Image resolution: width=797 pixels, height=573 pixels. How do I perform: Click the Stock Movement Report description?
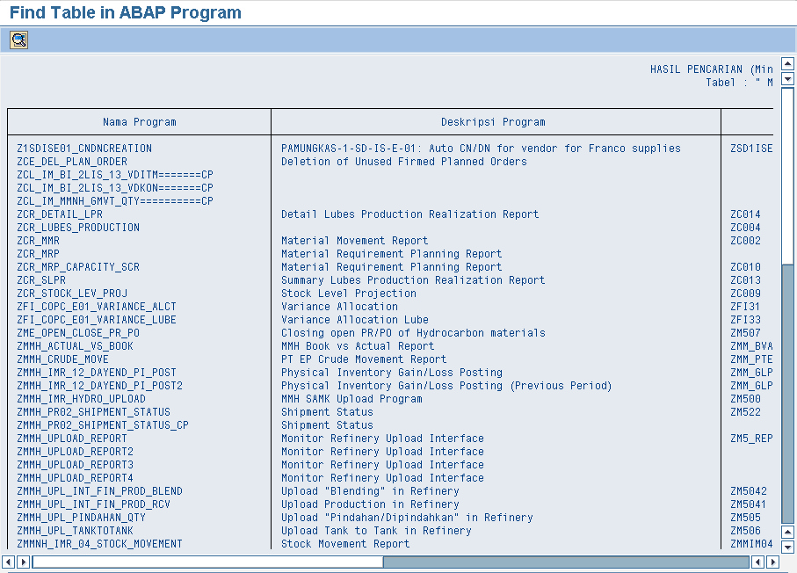345,544
